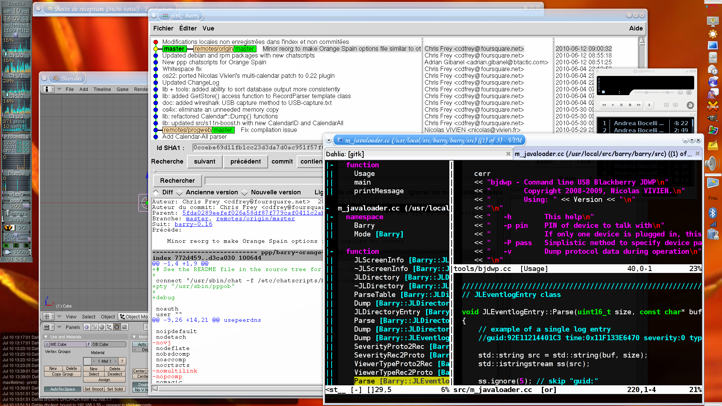Click the speaker volume icon in dock

tap(712, 164)
